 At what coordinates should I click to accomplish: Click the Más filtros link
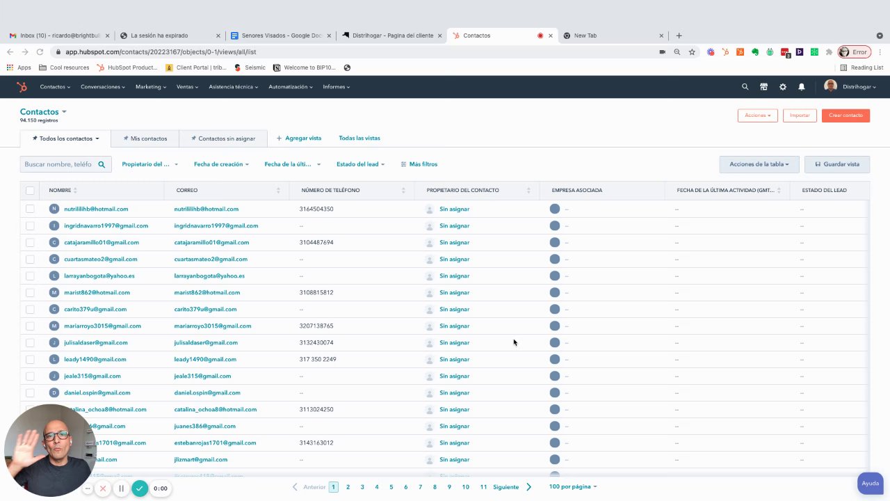419,164
